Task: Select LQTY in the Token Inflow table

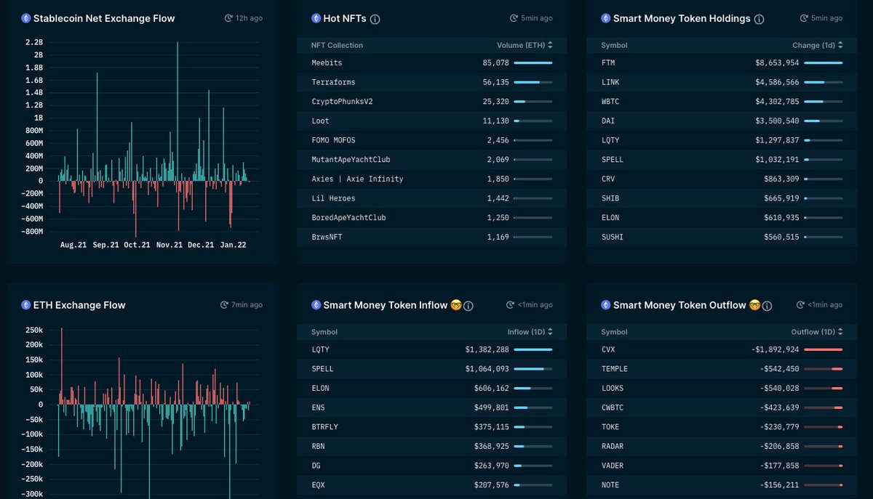Action: click(320, 349)
